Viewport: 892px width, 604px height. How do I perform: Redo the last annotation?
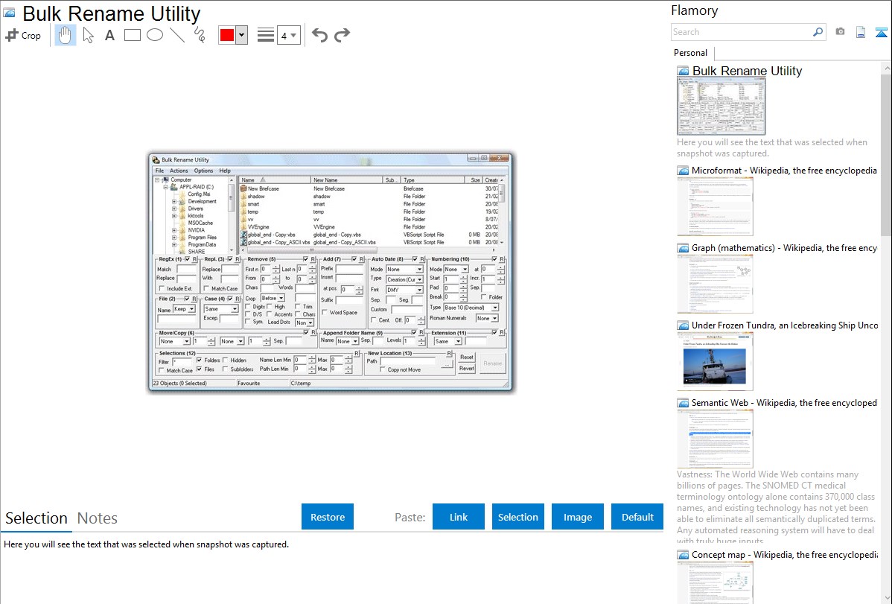point(342,35)
